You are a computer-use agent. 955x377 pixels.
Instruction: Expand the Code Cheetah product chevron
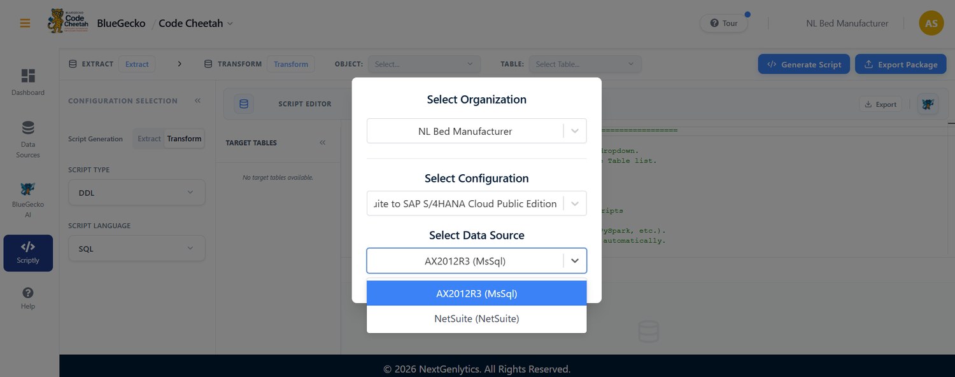[x=230, y=24]
